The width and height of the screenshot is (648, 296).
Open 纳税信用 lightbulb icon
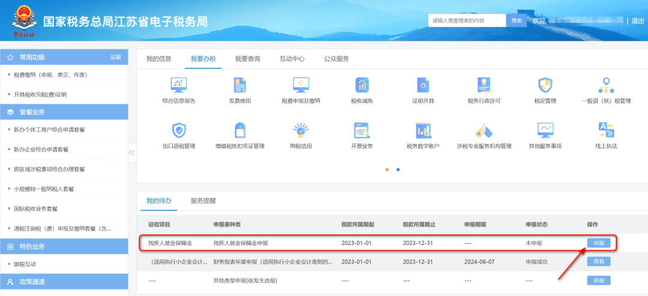point(301,130)
